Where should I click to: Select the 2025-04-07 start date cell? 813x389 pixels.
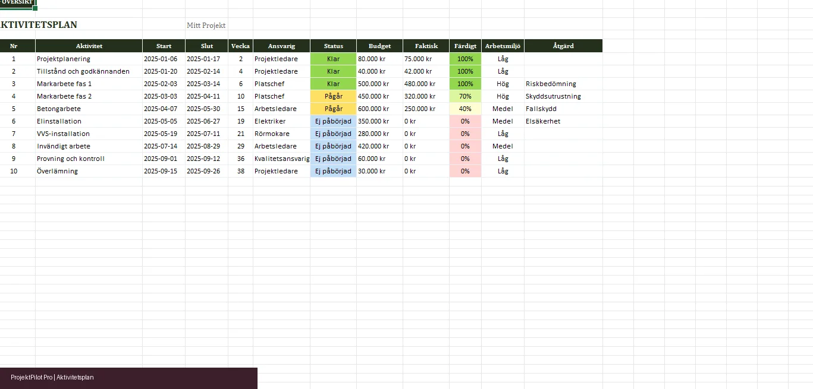pos(164,109)
